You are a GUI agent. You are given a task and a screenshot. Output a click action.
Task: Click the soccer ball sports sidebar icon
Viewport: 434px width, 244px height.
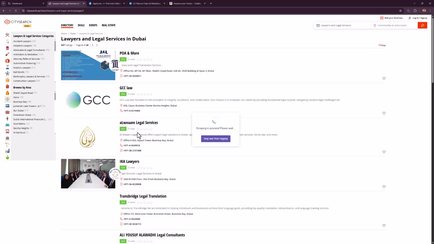tap(7, 74)
